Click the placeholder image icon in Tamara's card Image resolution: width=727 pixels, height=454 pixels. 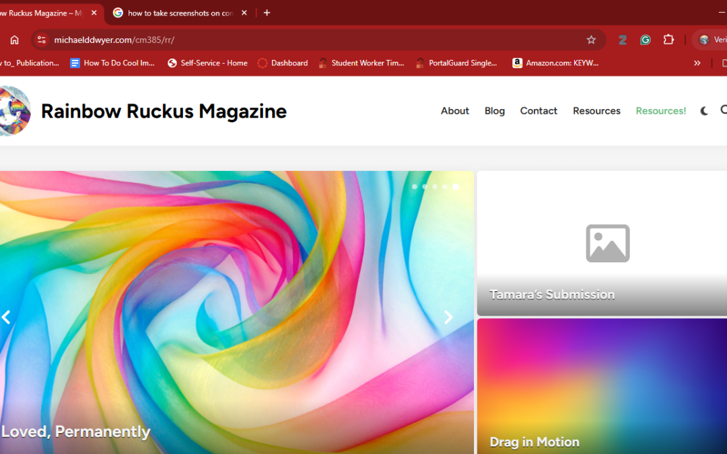[608, 243]
